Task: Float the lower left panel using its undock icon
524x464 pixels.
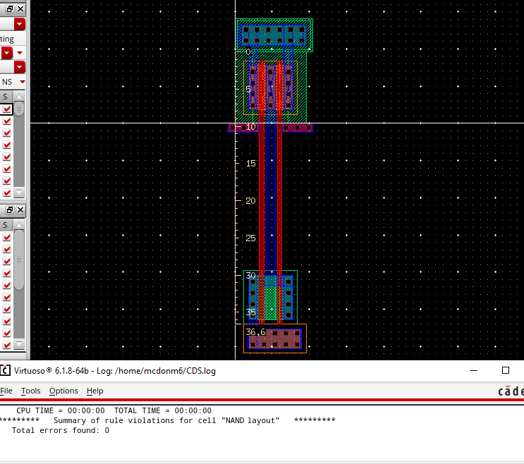Action: point(10,210)
